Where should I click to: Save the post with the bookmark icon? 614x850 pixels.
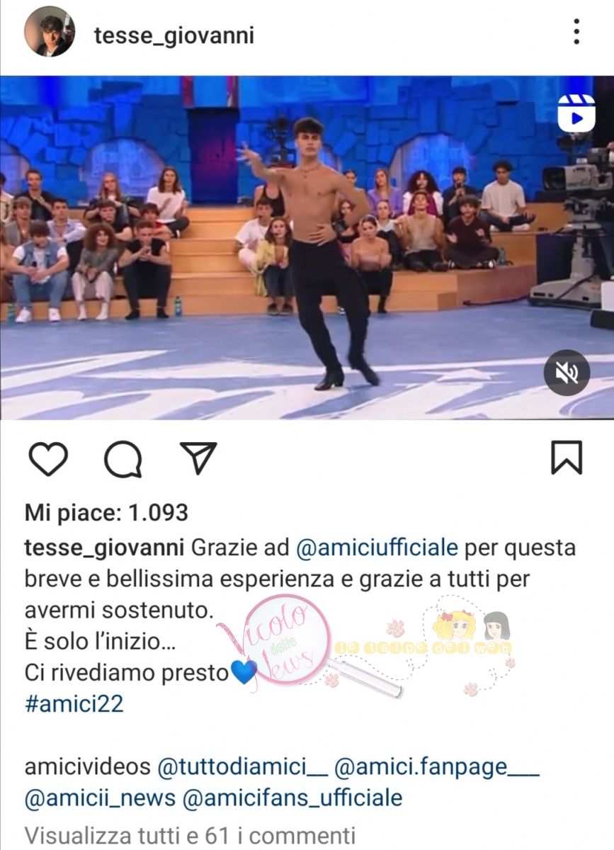pos(566,457)
